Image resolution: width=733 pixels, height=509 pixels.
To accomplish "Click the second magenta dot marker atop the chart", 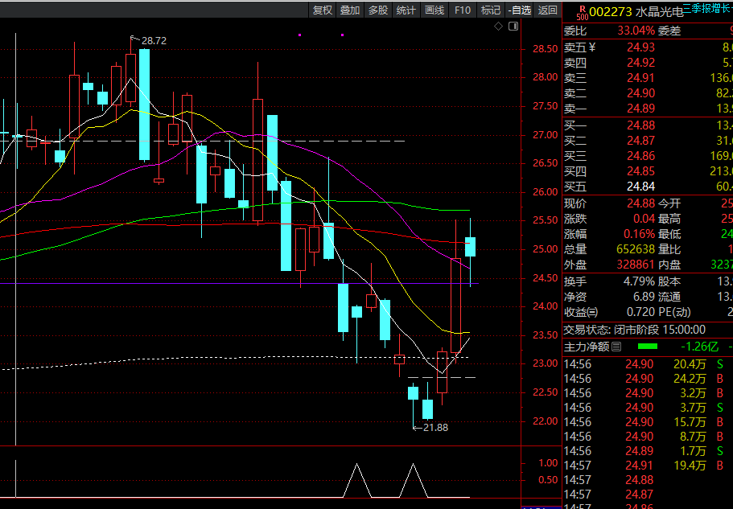I will 343,35.
